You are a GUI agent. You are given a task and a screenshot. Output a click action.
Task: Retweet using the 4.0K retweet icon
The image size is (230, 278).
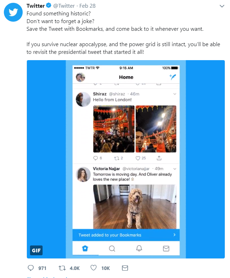(62, 268)
